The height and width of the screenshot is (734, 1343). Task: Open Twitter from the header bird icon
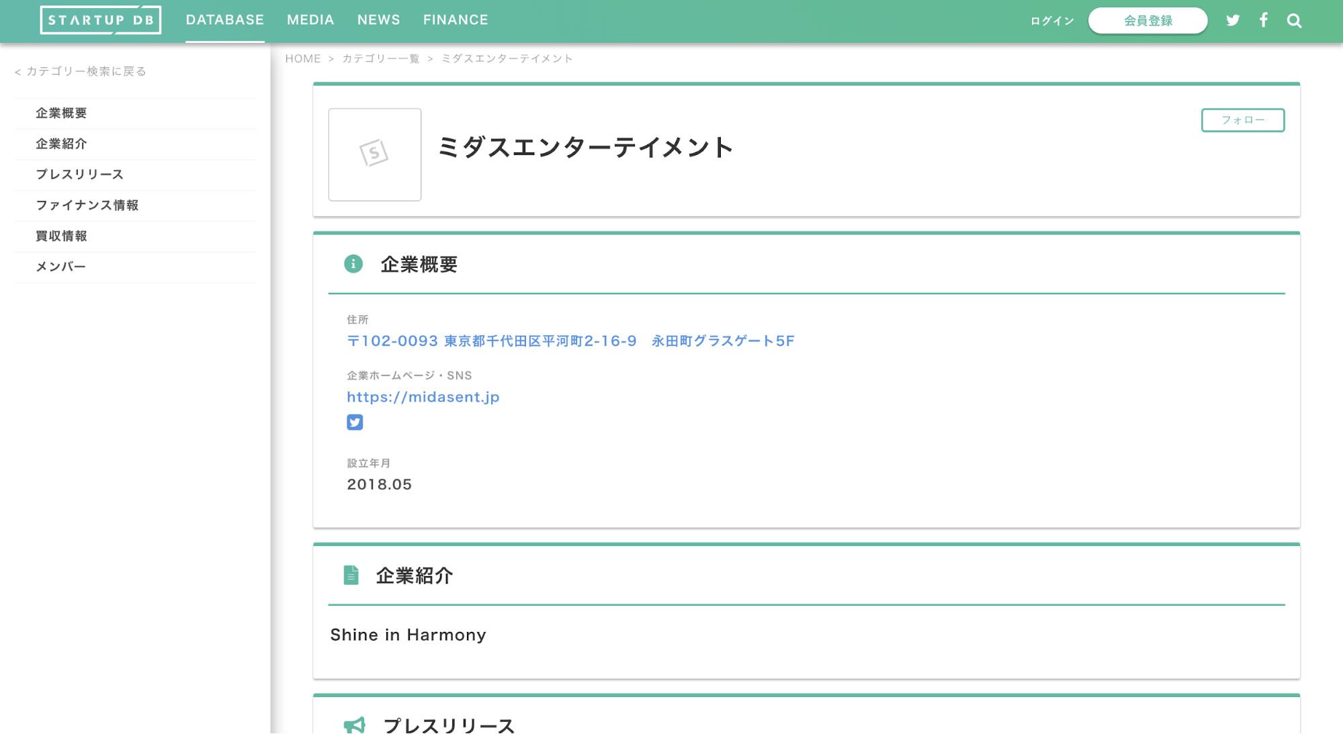pyautogui.click(x=1233, y=20)
